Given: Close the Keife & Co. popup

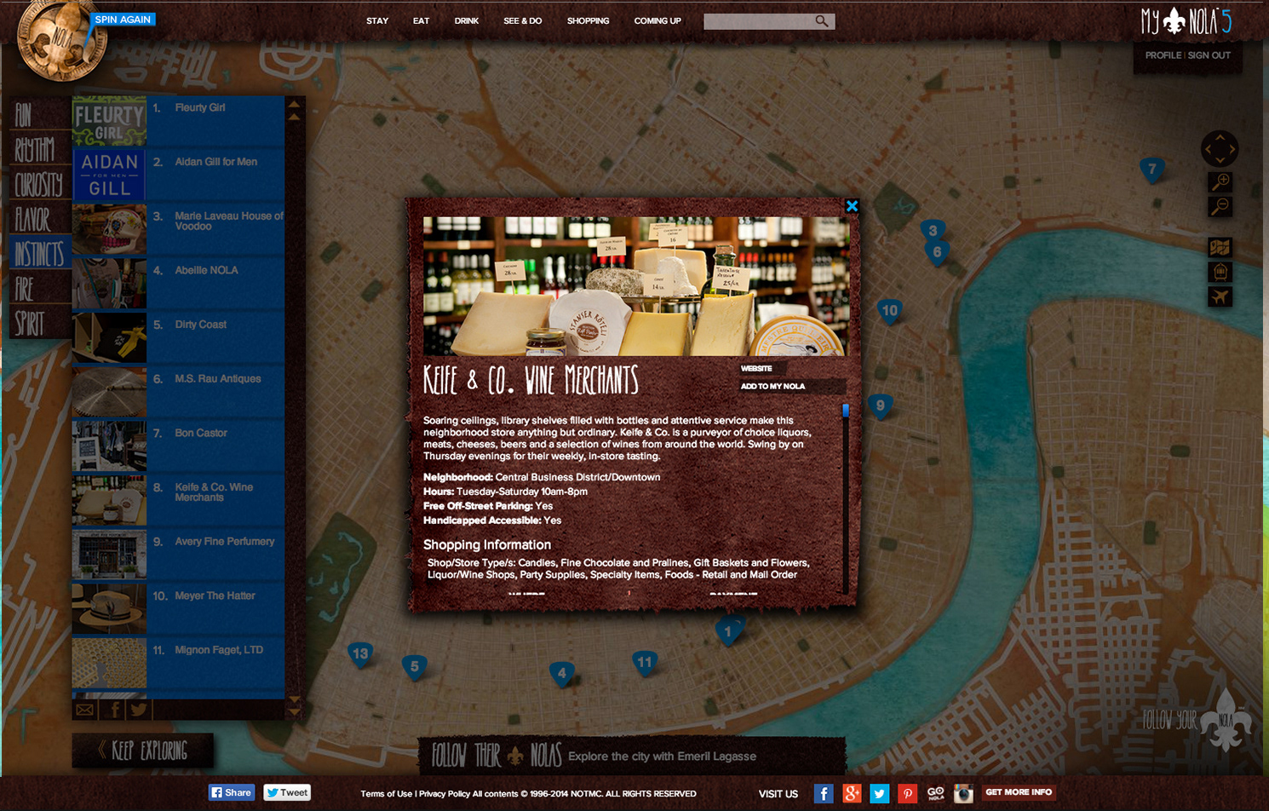Looking at the screenshot, I should pos(852,206).
